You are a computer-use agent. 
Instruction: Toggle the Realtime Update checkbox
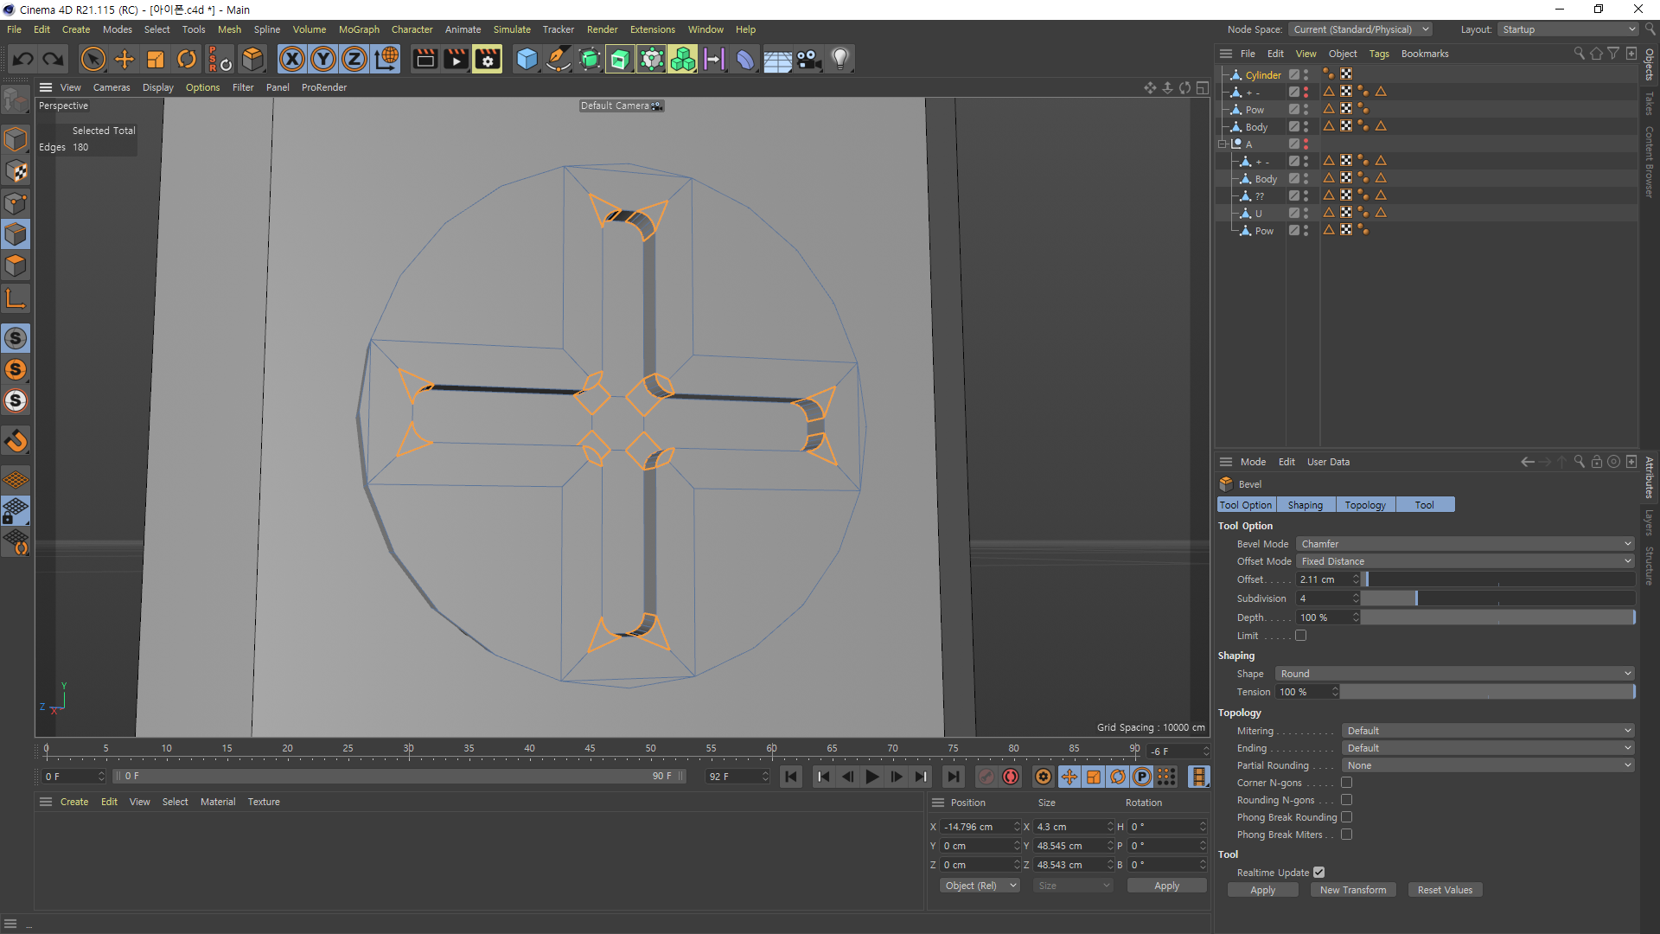coord(1318,873)
